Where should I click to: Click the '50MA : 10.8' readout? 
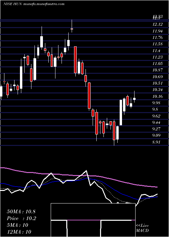click(x=21, y=212)
